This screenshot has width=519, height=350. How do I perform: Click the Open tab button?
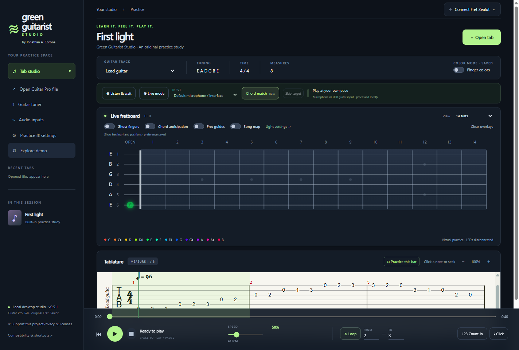(x=481, y=37)
